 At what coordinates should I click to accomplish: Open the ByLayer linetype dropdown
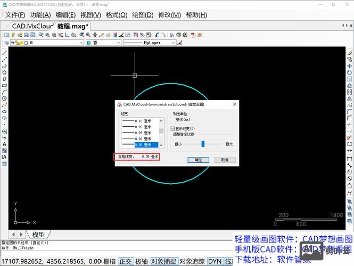coord(150,43)
